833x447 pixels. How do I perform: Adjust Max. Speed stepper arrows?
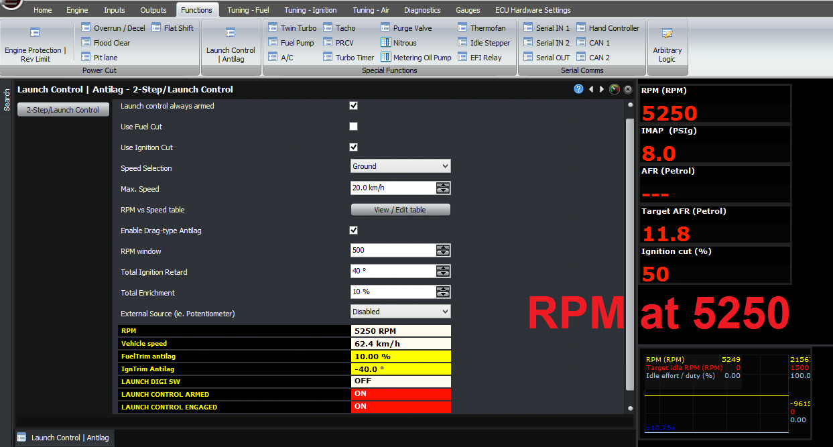[x=443, y=188]
